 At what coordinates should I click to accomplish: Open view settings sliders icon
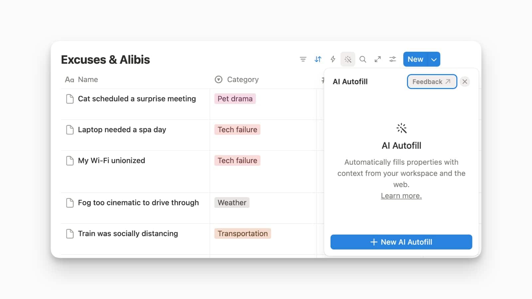393,59
